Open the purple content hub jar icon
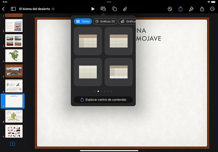The width and height of the screenshot is (218, 152). click(x=180, y=9)
